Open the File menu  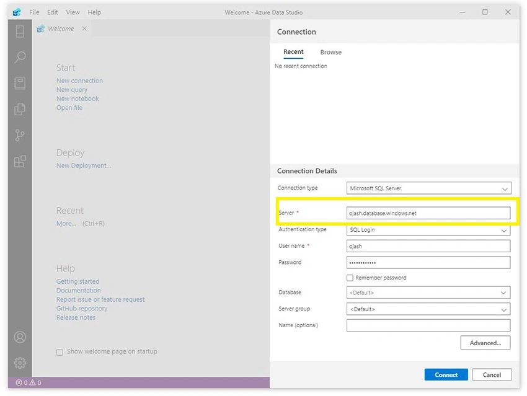pos(34,12)
